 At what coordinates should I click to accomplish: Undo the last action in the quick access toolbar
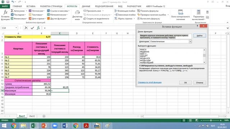(13, 2)
